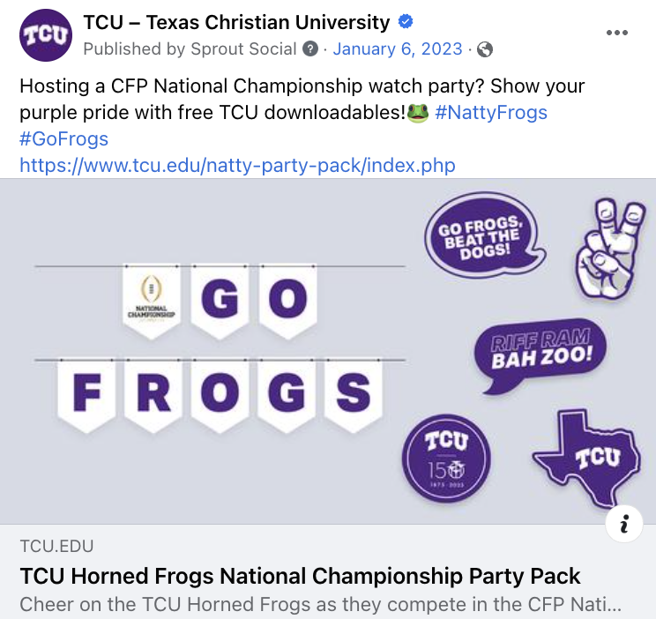This screenshot has height=619, width=656.
Task: Open the Party Pack article headline
Action: click(x=300, y=577)
